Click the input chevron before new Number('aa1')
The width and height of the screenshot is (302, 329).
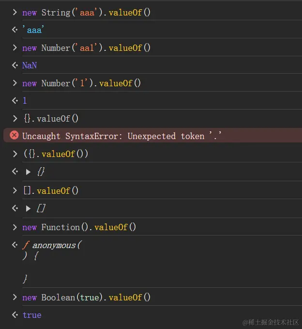(15, 47)
